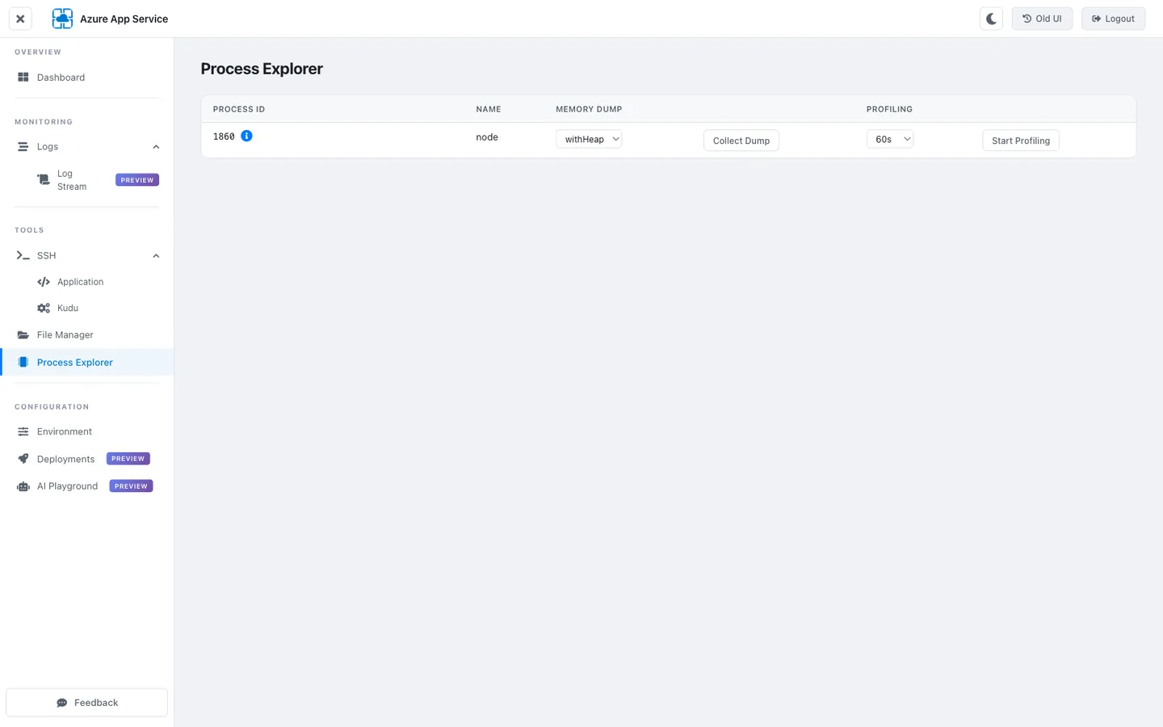Viewport: 1163px width, 727px height.
Task: Open AI Playground
Action: (x=87, y=486)
